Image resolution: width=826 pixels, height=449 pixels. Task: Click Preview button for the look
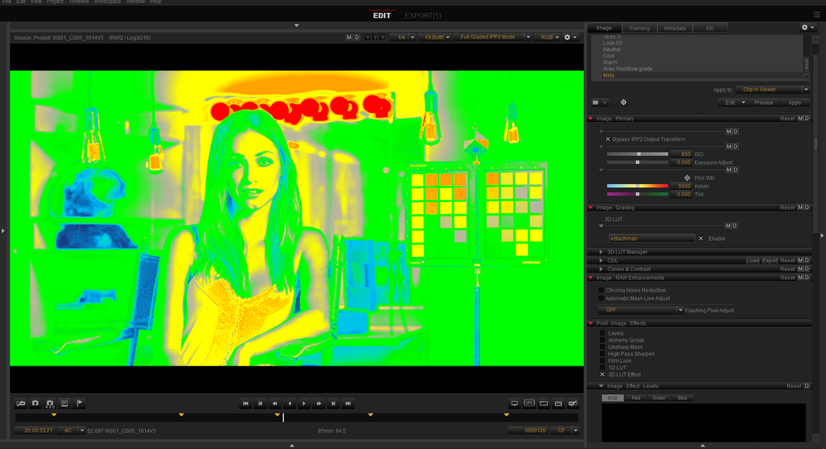pos(763,103)
